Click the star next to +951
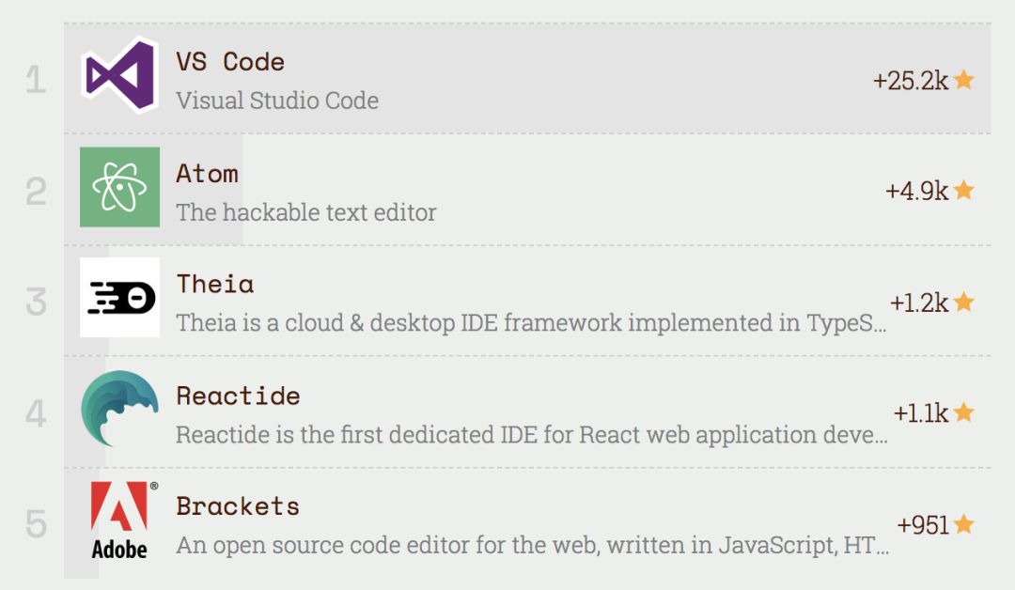 (x=963, y=525)
